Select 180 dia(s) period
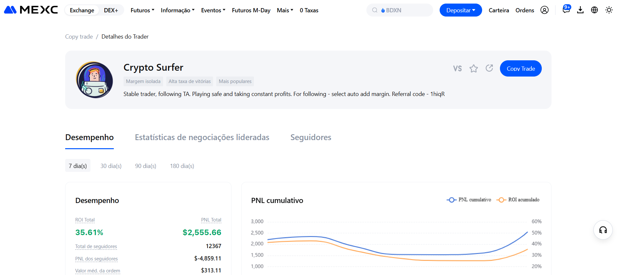 pos(182,166)
